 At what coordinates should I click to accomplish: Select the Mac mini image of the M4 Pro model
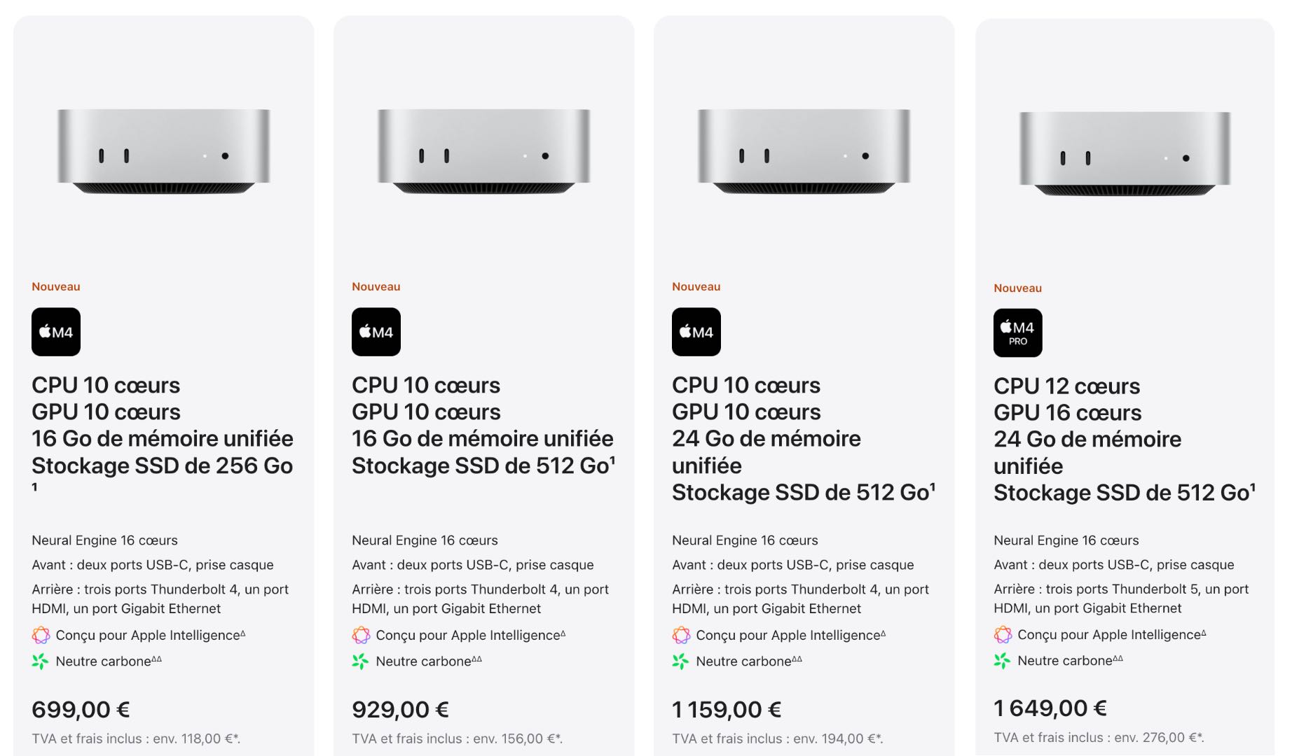point(1125,153)
